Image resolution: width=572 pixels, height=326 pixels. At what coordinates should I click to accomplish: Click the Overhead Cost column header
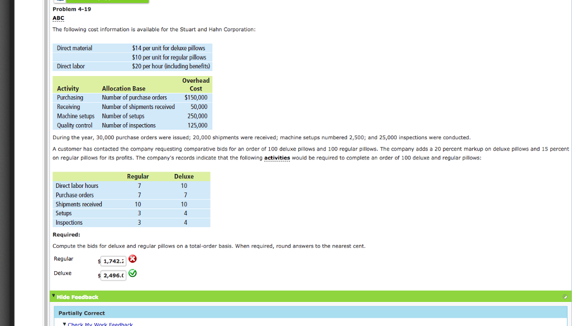196,84
